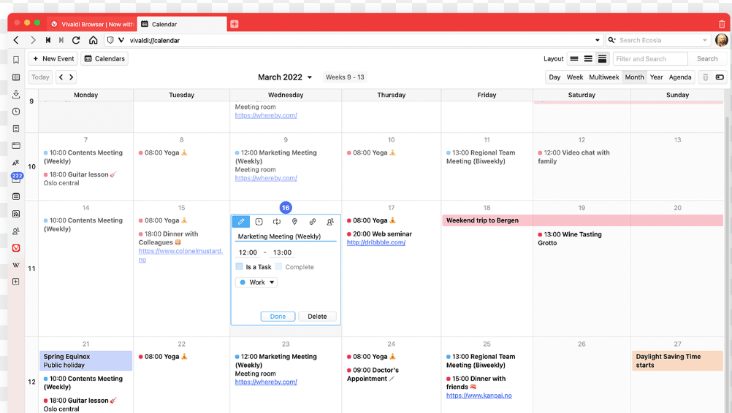Go to the next month arrow
Viewport: 732px width, 413px height.
[x=72, y=77]
